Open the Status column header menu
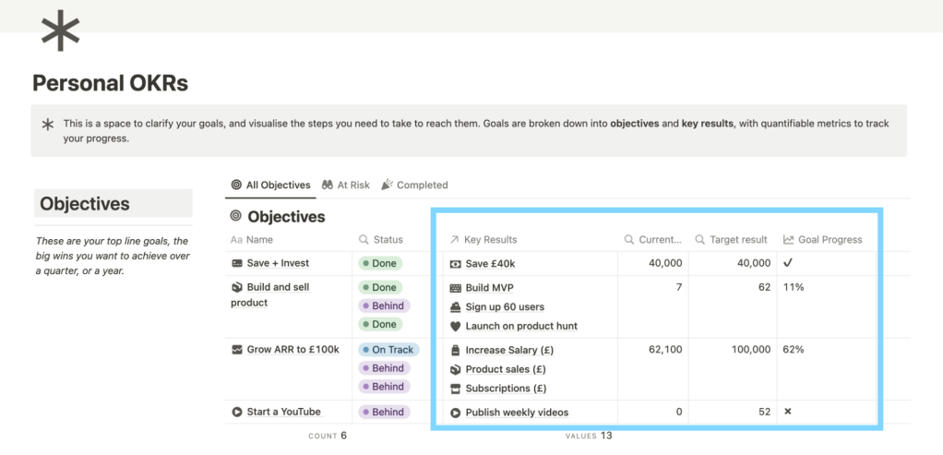This screenshot has width=943, height=455. [x=387, y=240]
